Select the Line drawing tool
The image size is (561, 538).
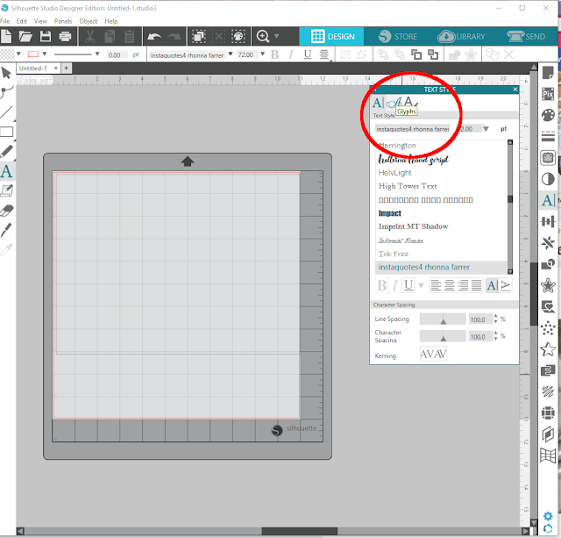(x=6, y=112)
